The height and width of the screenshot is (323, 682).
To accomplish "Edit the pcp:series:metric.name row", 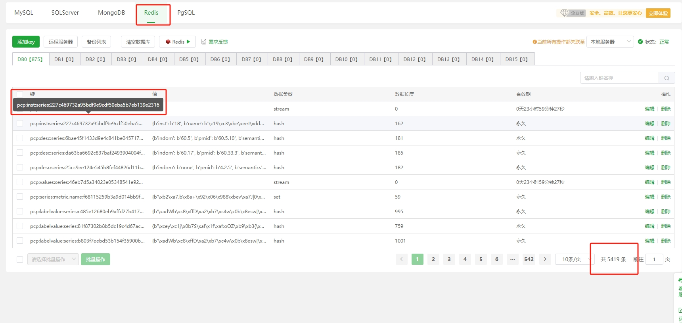I will click(x=649, y=197).
